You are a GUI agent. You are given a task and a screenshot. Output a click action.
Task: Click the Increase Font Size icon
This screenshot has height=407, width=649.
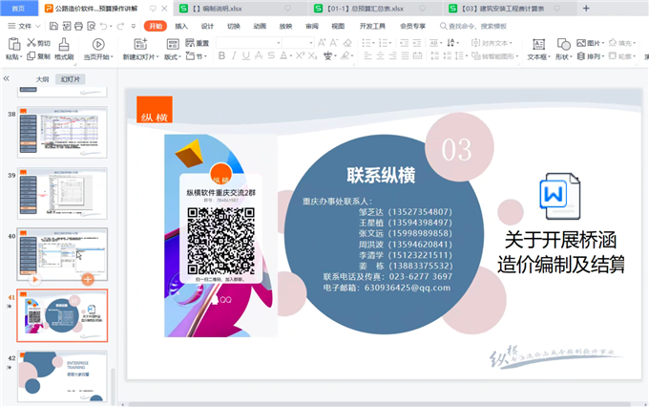(322, 43)
